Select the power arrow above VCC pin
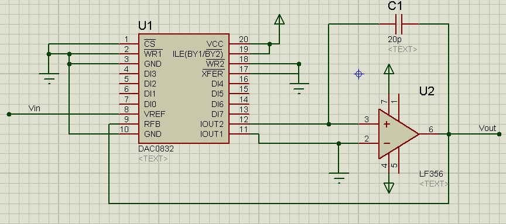The height and width of the screenshot is (224, 506). point(279,20)
